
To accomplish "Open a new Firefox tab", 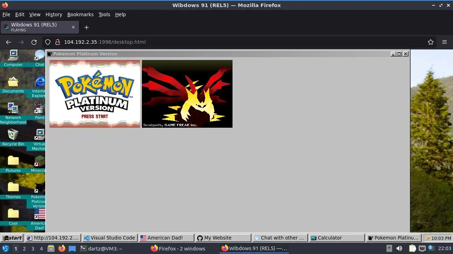I will coord(86,27).
